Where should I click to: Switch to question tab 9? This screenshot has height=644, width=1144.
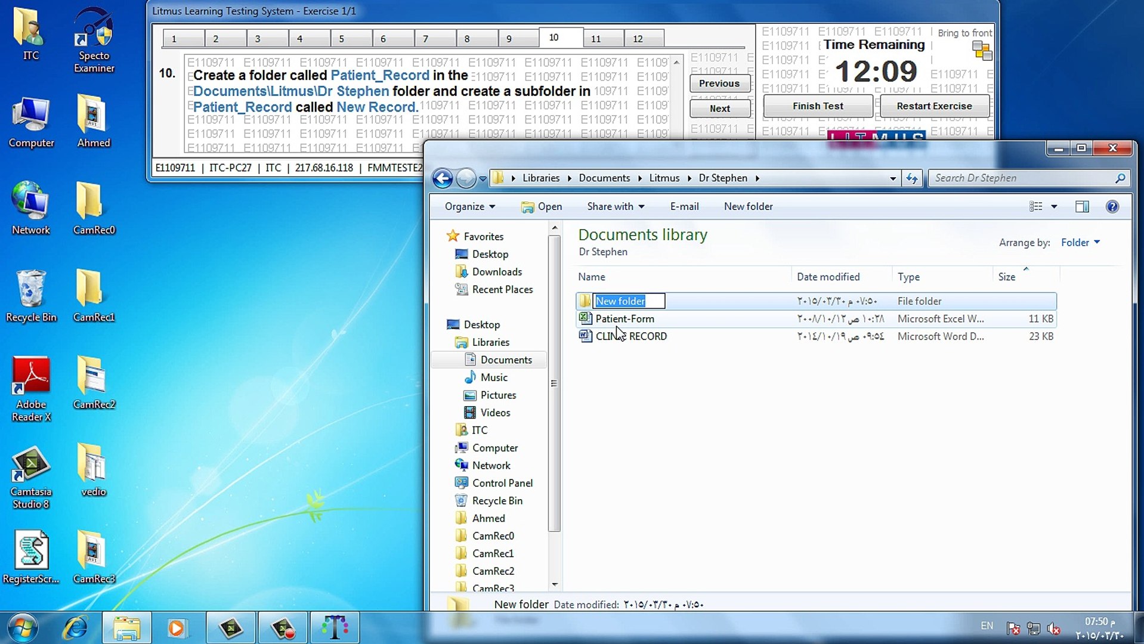tap(518, 39)
